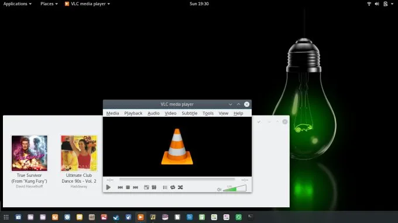Open the Playback menu
This screenshot has height=223, width=398.
[x=133, y=113]
